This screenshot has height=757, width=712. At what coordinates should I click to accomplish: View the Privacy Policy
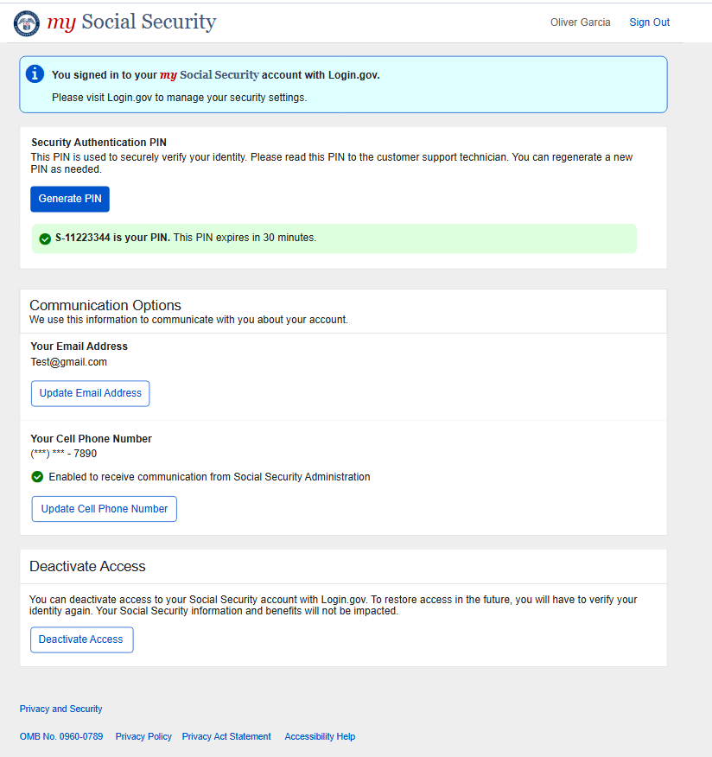pyautogui.click(x=143, y=737)
